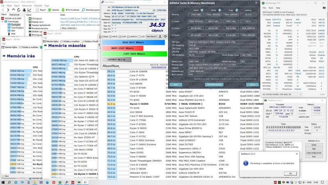This screenshot has height=185, width=328.
Task: Click the gauge speedometer icon in MaxxMem
Action: click(x=165, y=37)
